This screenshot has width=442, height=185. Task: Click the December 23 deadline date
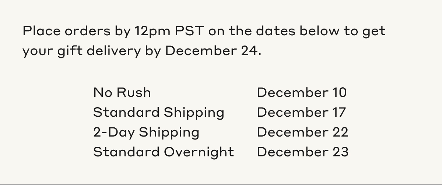(302, 152)
